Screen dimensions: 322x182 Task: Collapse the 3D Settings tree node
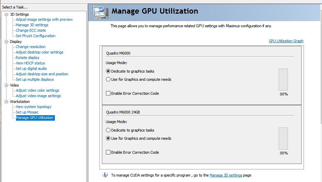tap(6, 14)
